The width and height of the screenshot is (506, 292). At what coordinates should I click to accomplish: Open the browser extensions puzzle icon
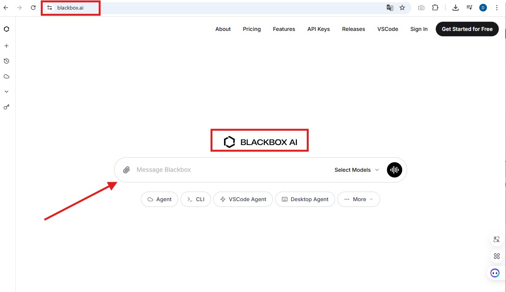(x=435, y=8)
